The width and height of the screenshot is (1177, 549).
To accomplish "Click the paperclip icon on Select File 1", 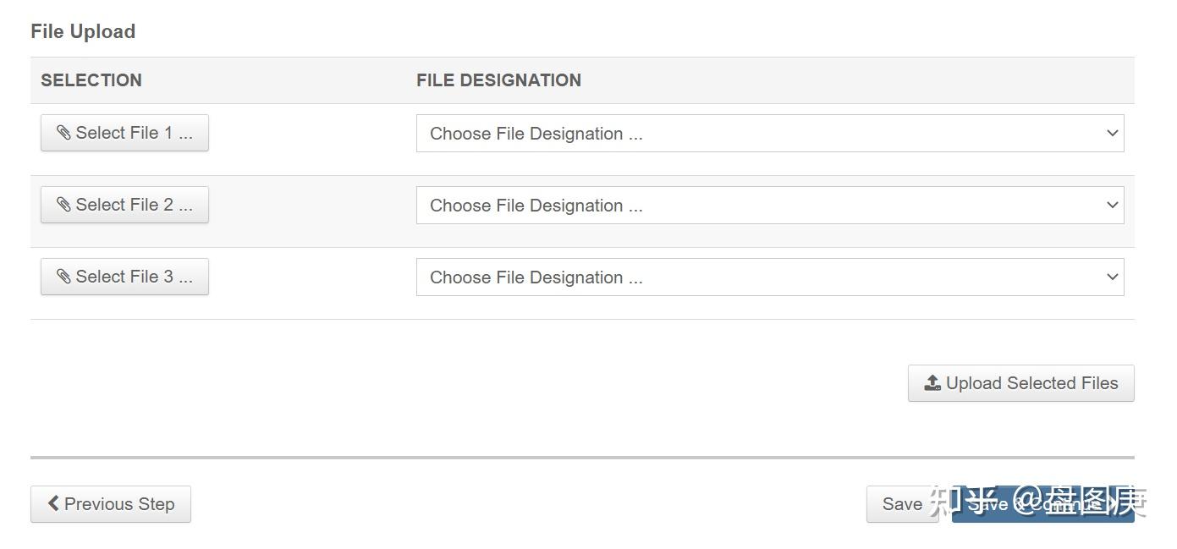I will 63,133.
